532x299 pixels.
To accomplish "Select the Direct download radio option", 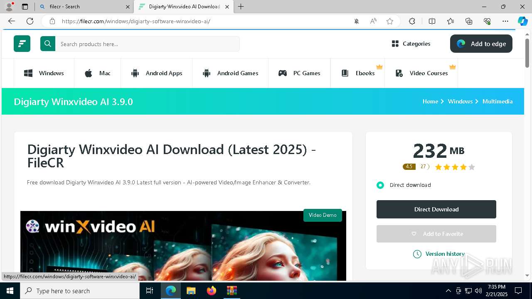I will coord(380,185).
